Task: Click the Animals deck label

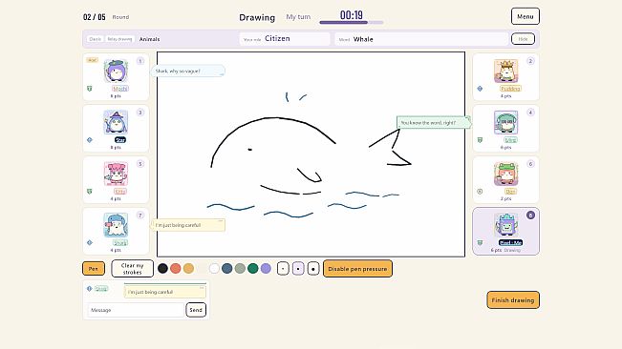Action: pyautogui.click(x=150, y=39)
